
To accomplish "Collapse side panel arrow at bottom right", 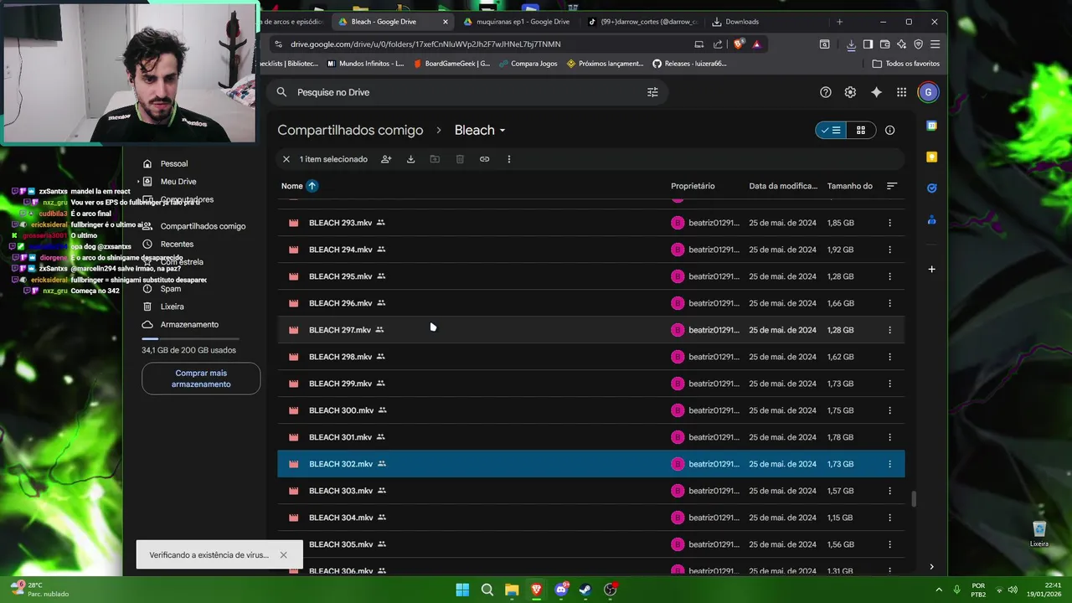I will [x=931, y=567].
